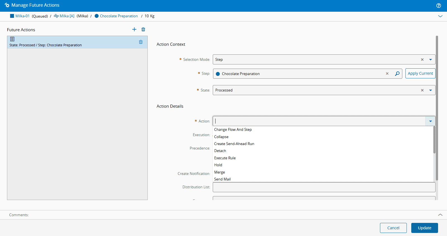
Task: Choose Change Flow And Step option
Action: click(x=233, y=130)
